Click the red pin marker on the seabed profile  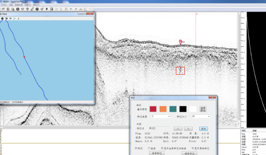pos(180,42)
